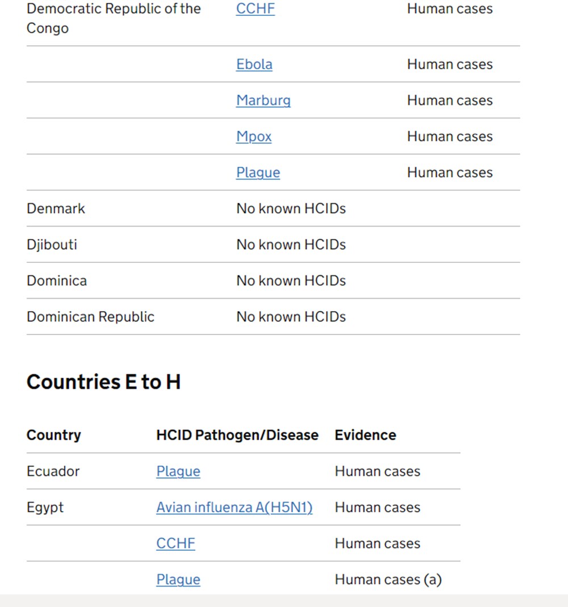Select the Ecuador country cell
This screenshot has width=568, height=607.
click(x=53, y=471)
